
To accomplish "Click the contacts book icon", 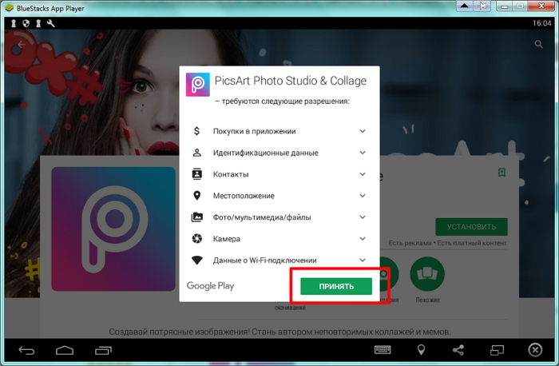I will pyautogui.click(x=196, y=173).
